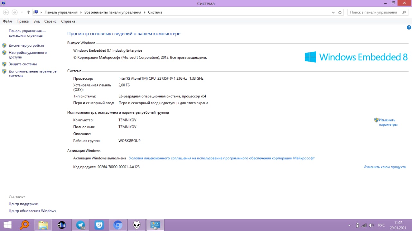Click the search magnifier icon
The height and width of the screenshot is (231, 412).
tap(404, 12)
